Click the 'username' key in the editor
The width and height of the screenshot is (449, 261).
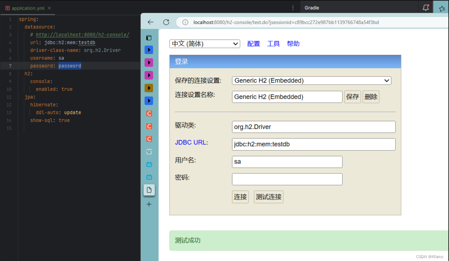point(42,58)
